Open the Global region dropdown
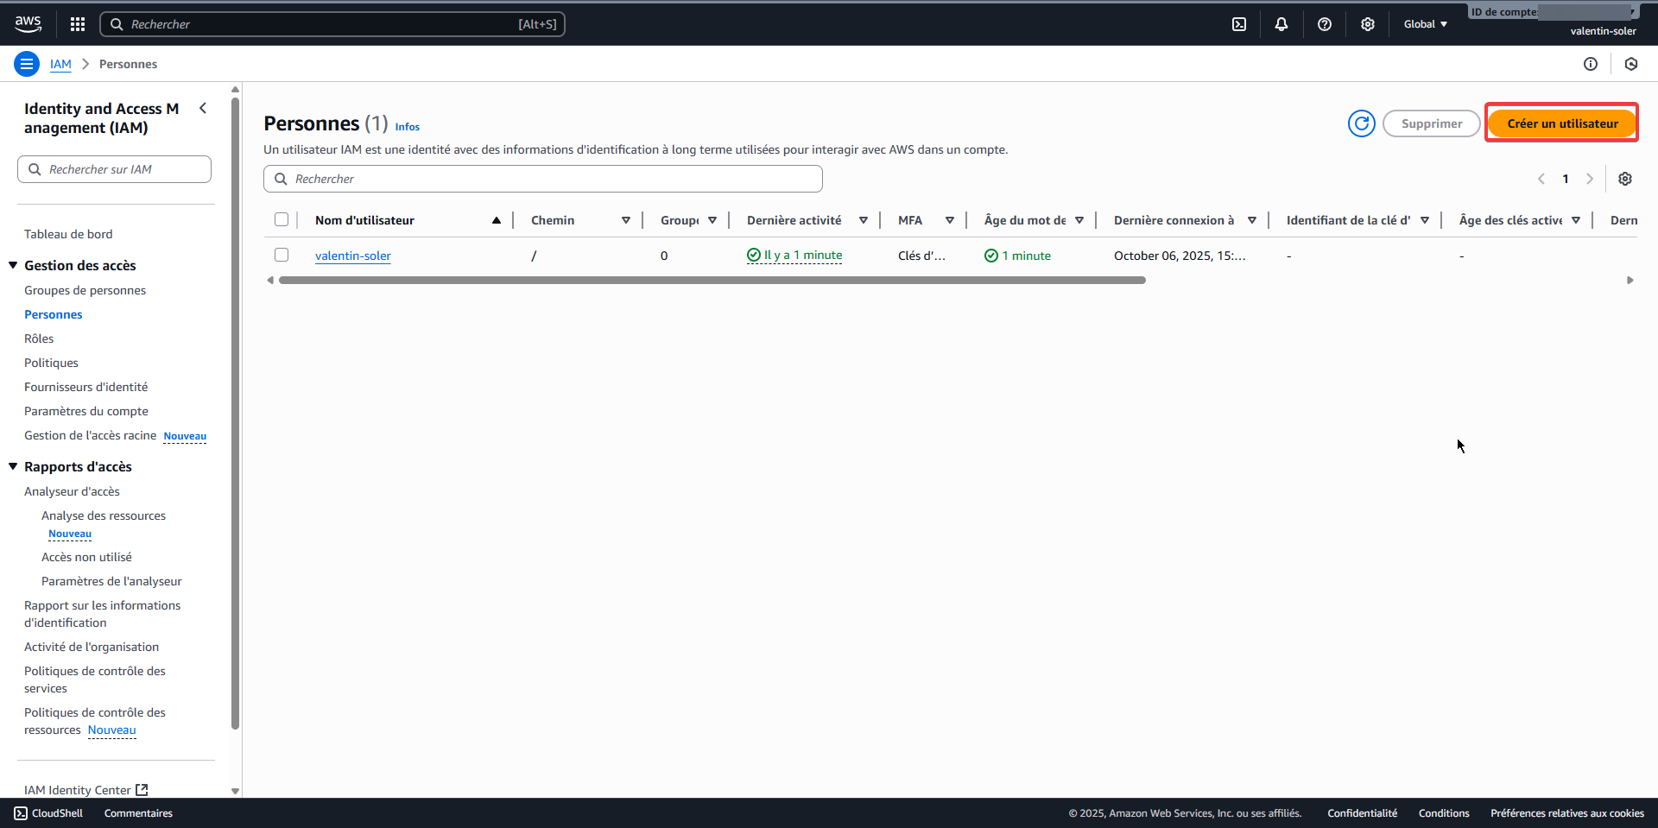Viewport: 1658px width, 828px height. (1424, 23)
